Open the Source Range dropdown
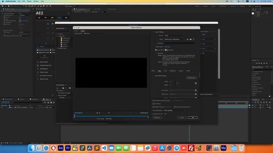 tap(115, 119)
